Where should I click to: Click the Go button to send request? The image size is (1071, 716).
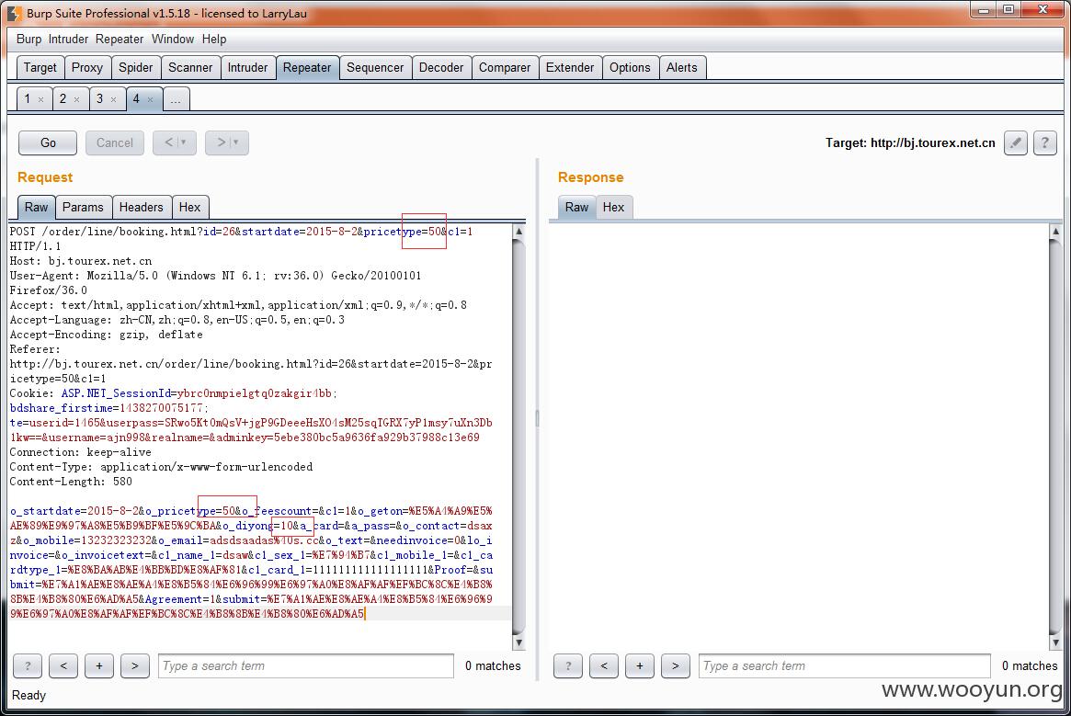48,142
